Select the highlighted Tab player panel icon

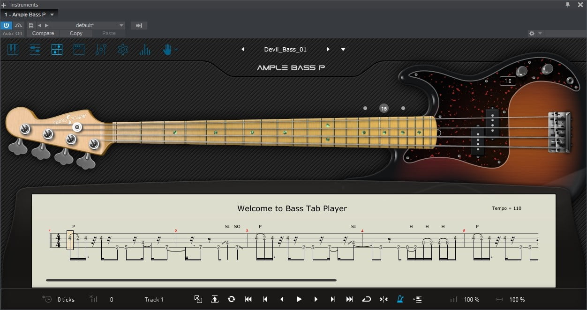[x=57, y=49]
